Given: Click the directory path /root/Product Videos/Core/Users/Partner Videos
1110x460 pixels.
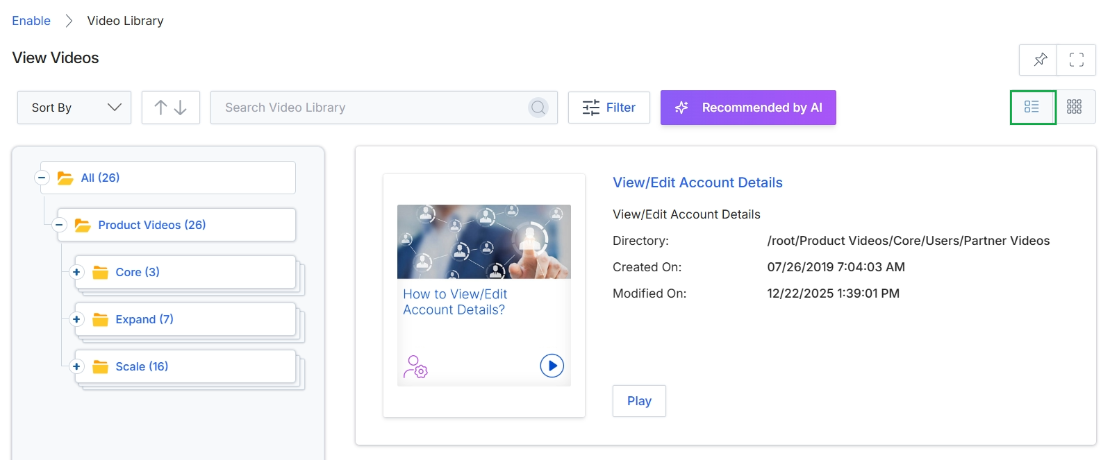Looking at the screenshot, I should (909, 241).
